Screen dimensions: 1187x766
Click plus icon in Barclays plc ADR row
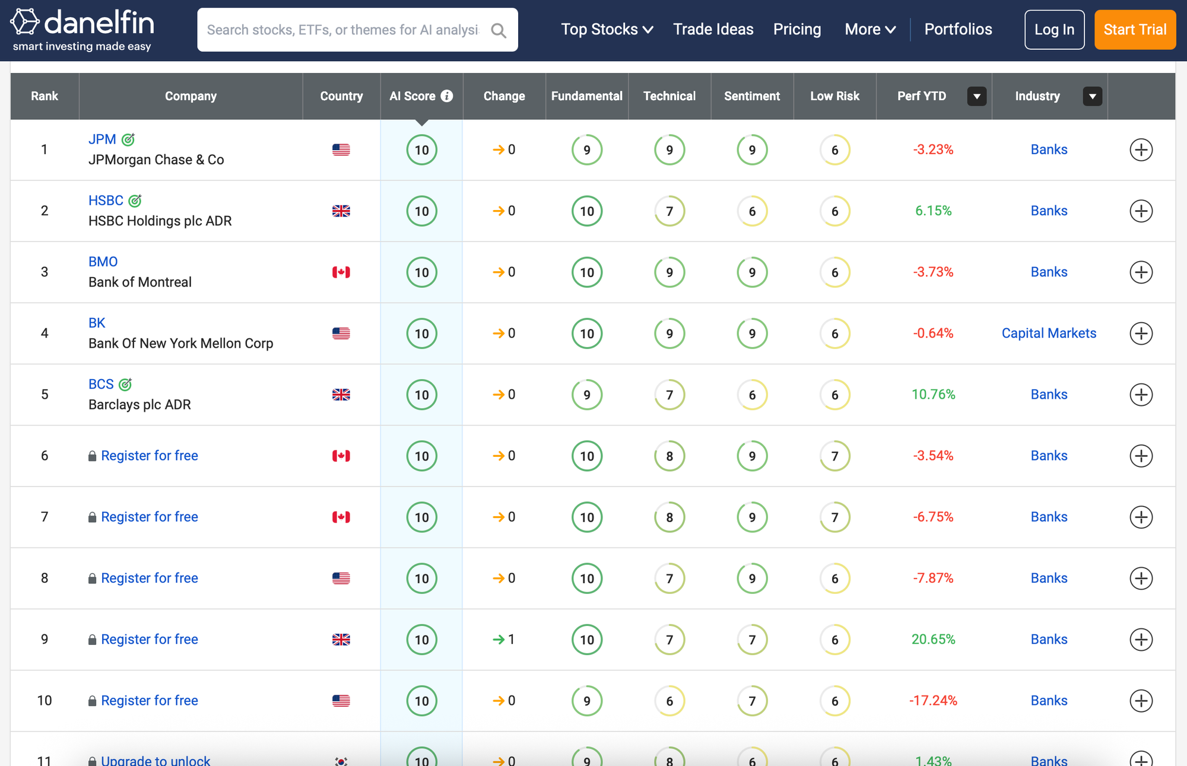pyautogui.click(x=1141, y=395)
